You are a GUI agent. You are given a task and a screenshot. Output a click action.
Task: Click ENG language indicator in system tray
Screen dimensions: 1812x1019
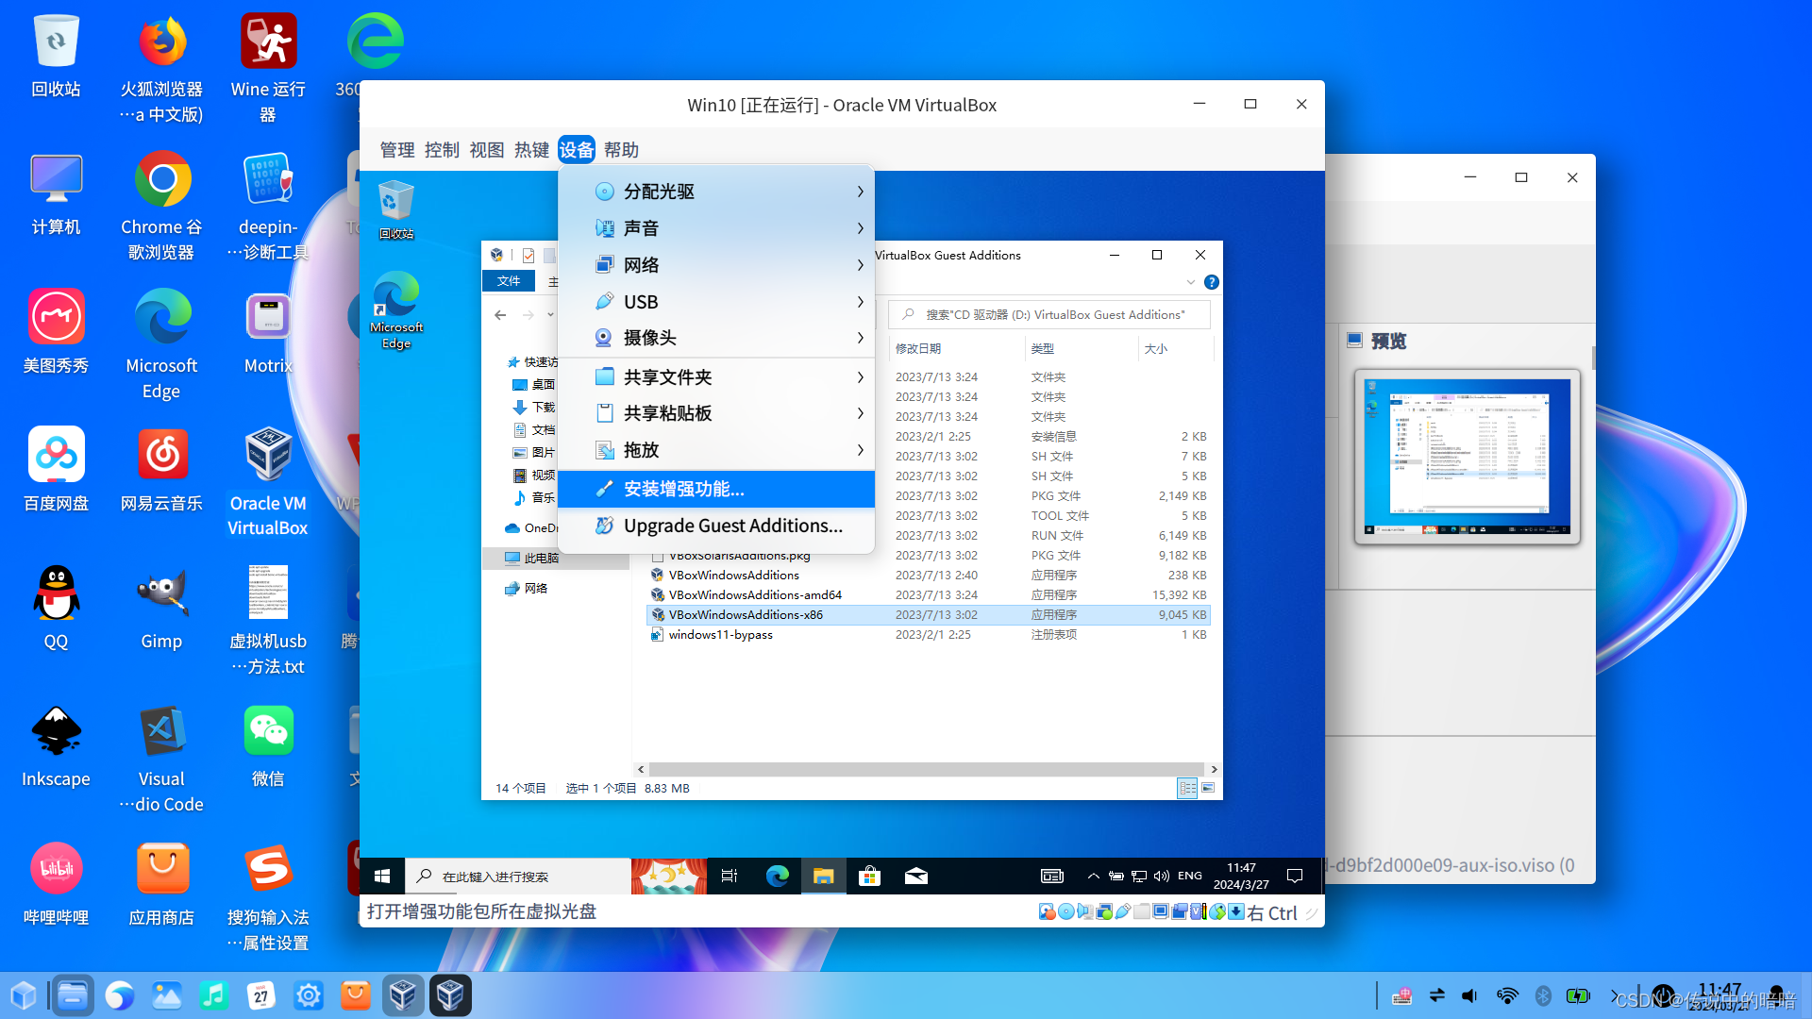1192,876
